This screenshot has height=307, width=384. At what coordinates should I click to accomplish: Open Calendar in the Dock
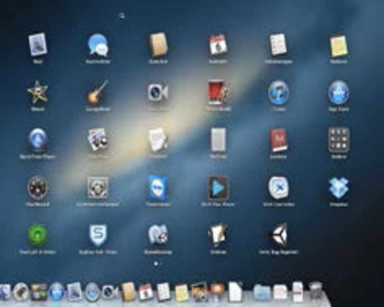146,292
